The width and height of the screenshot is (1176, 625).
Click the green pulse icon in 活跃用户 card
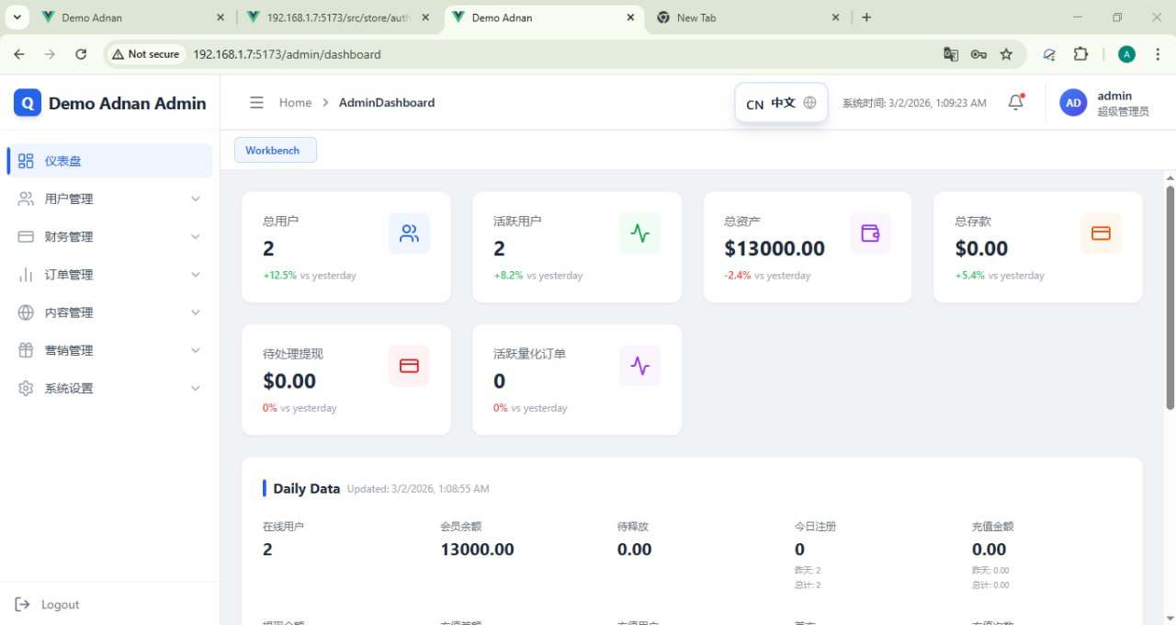[640, 233]
